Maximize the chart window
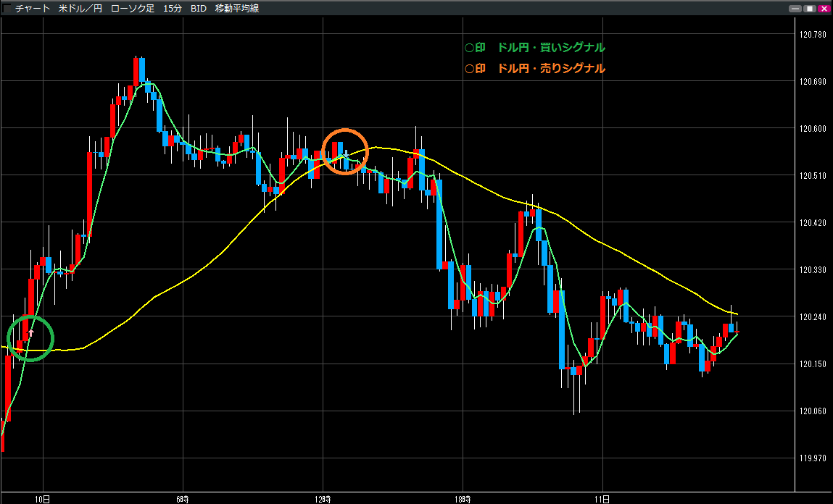The height and width of the screenshot is (504, 833). tap(809, 9)
